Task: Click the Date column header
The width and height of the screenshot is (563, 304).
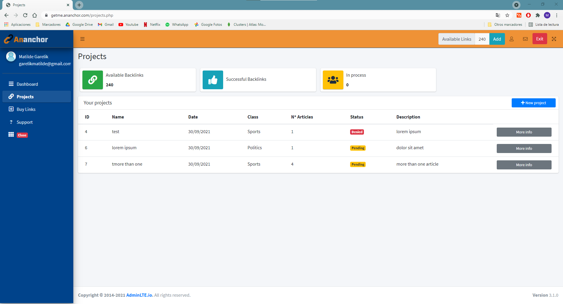Action: click(x=193, y=117)
